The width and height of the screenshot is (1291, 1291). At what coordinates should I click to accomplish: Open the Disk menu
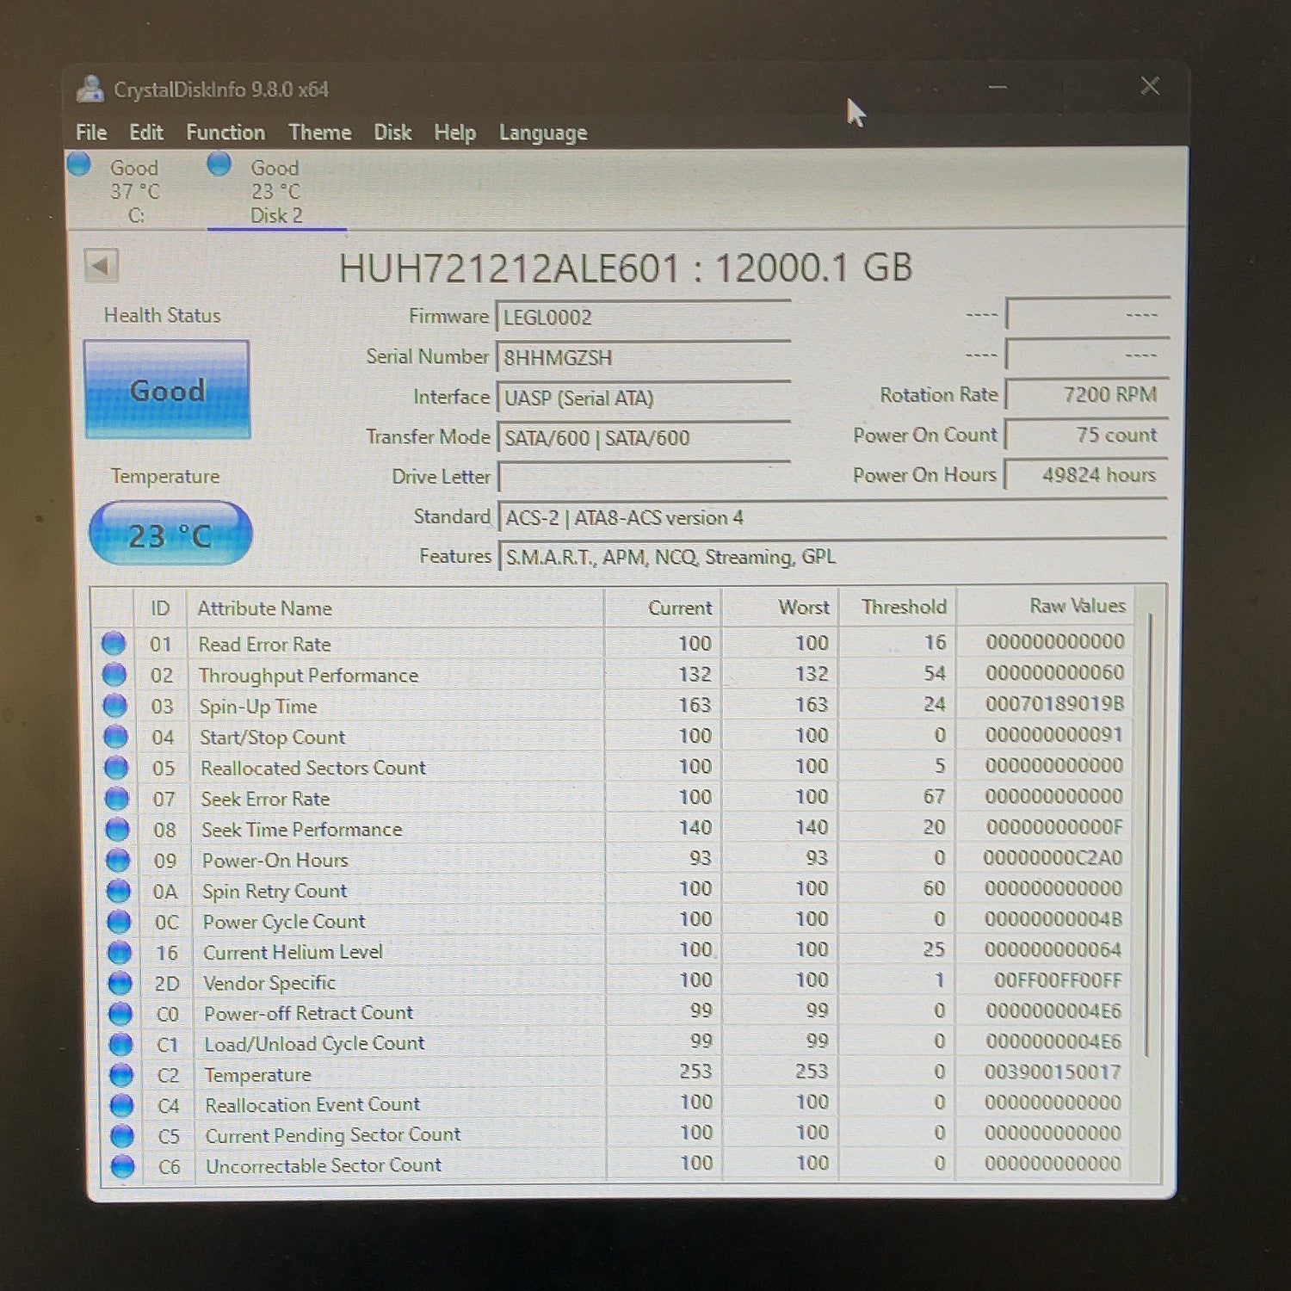pos(392,132)
